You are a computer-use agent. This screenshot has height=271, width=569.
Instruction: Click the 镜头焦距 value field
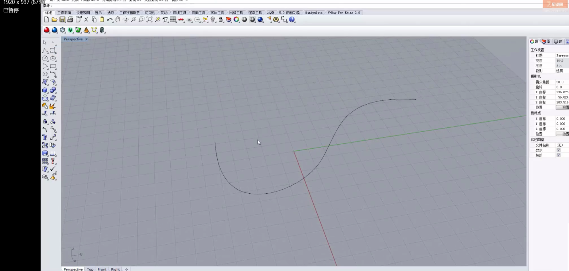click(562, 82)
